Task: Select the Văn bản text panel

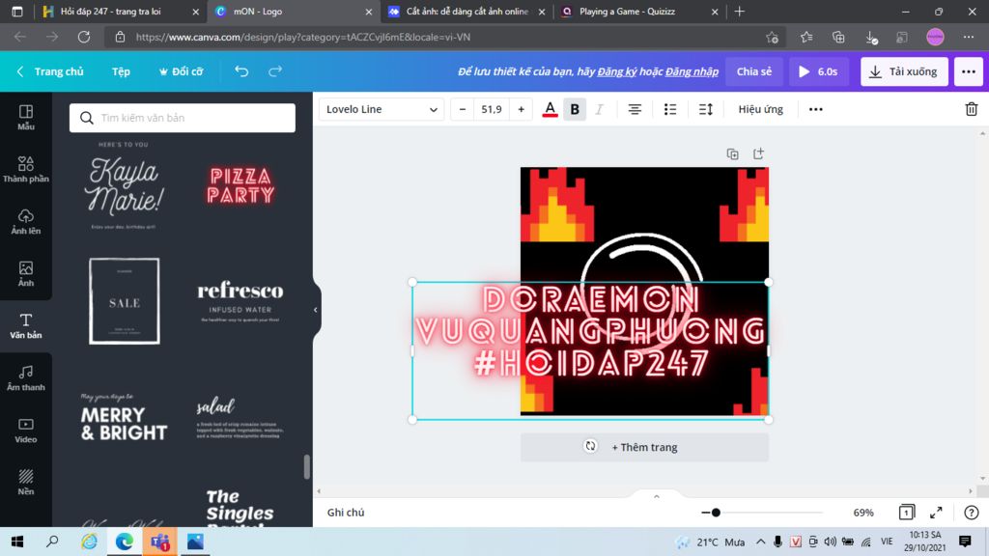Action: (26, 326)
